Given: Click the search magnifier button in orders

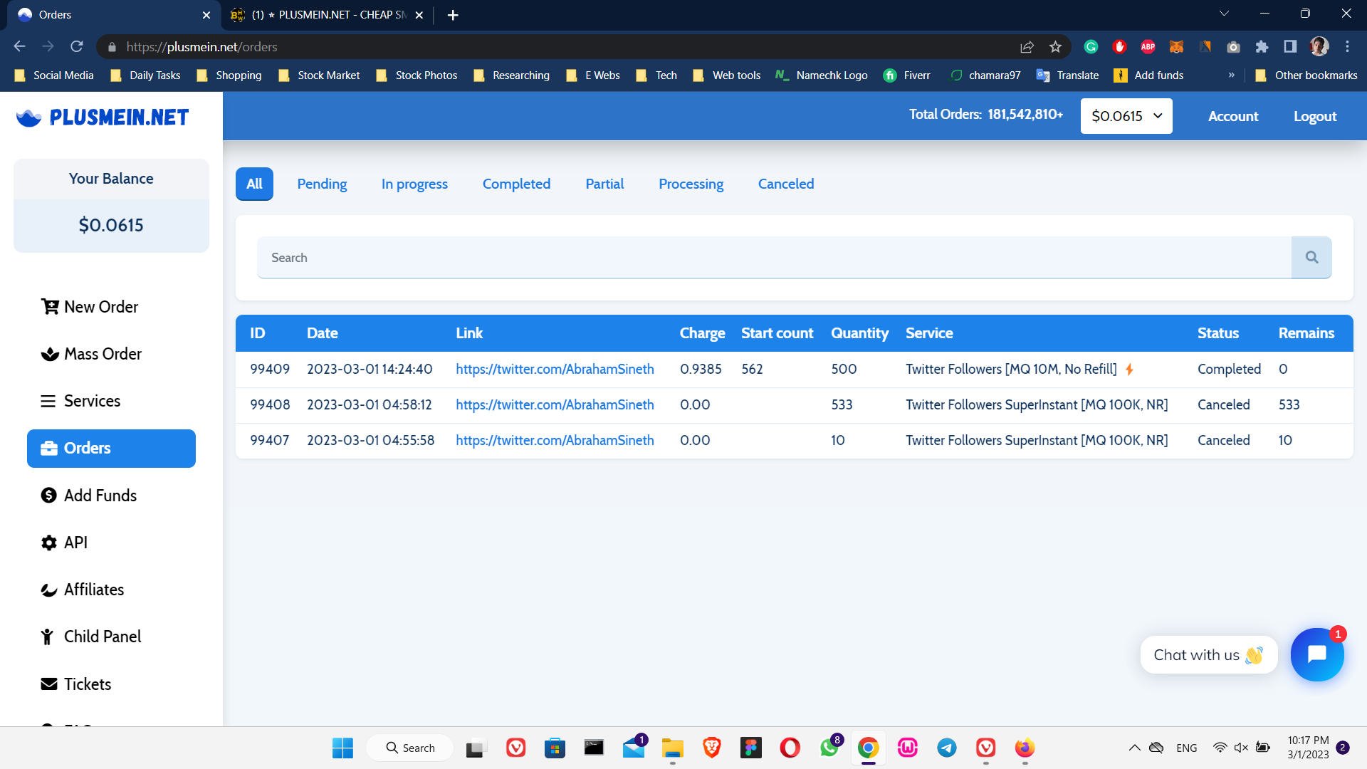Looking at the screenshot, I should (1311, 257).
